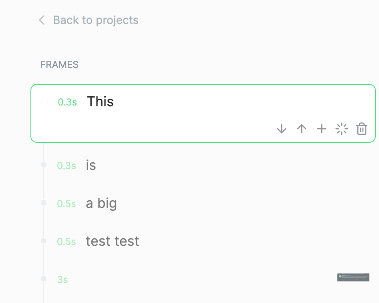Screen dimensions: 379x303
Task: Go back via 'Back to projects' link
Action: click(95, 20)
